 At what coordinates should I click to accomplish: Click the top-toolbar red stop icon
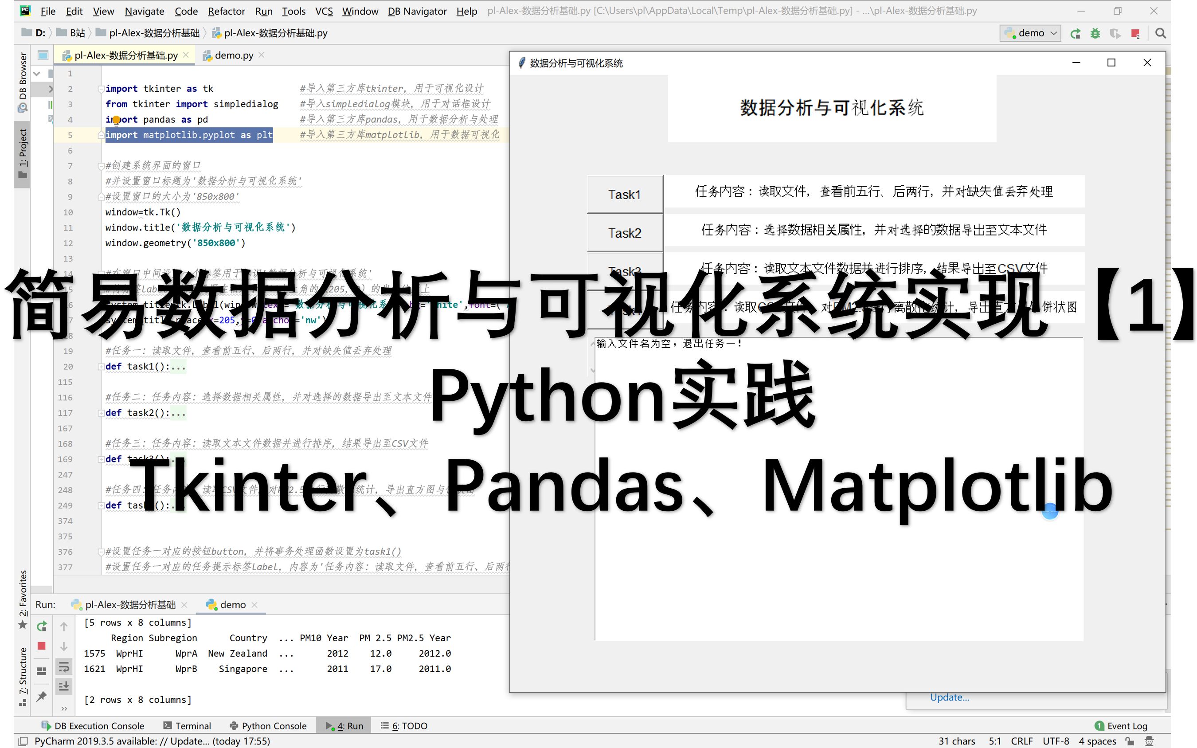coord(1135,33)
